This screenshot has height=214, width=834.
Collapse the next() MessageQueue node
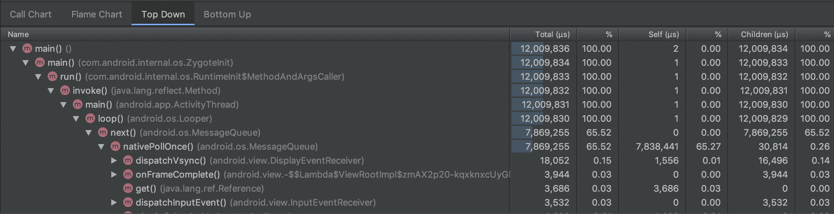click(89, 133)
